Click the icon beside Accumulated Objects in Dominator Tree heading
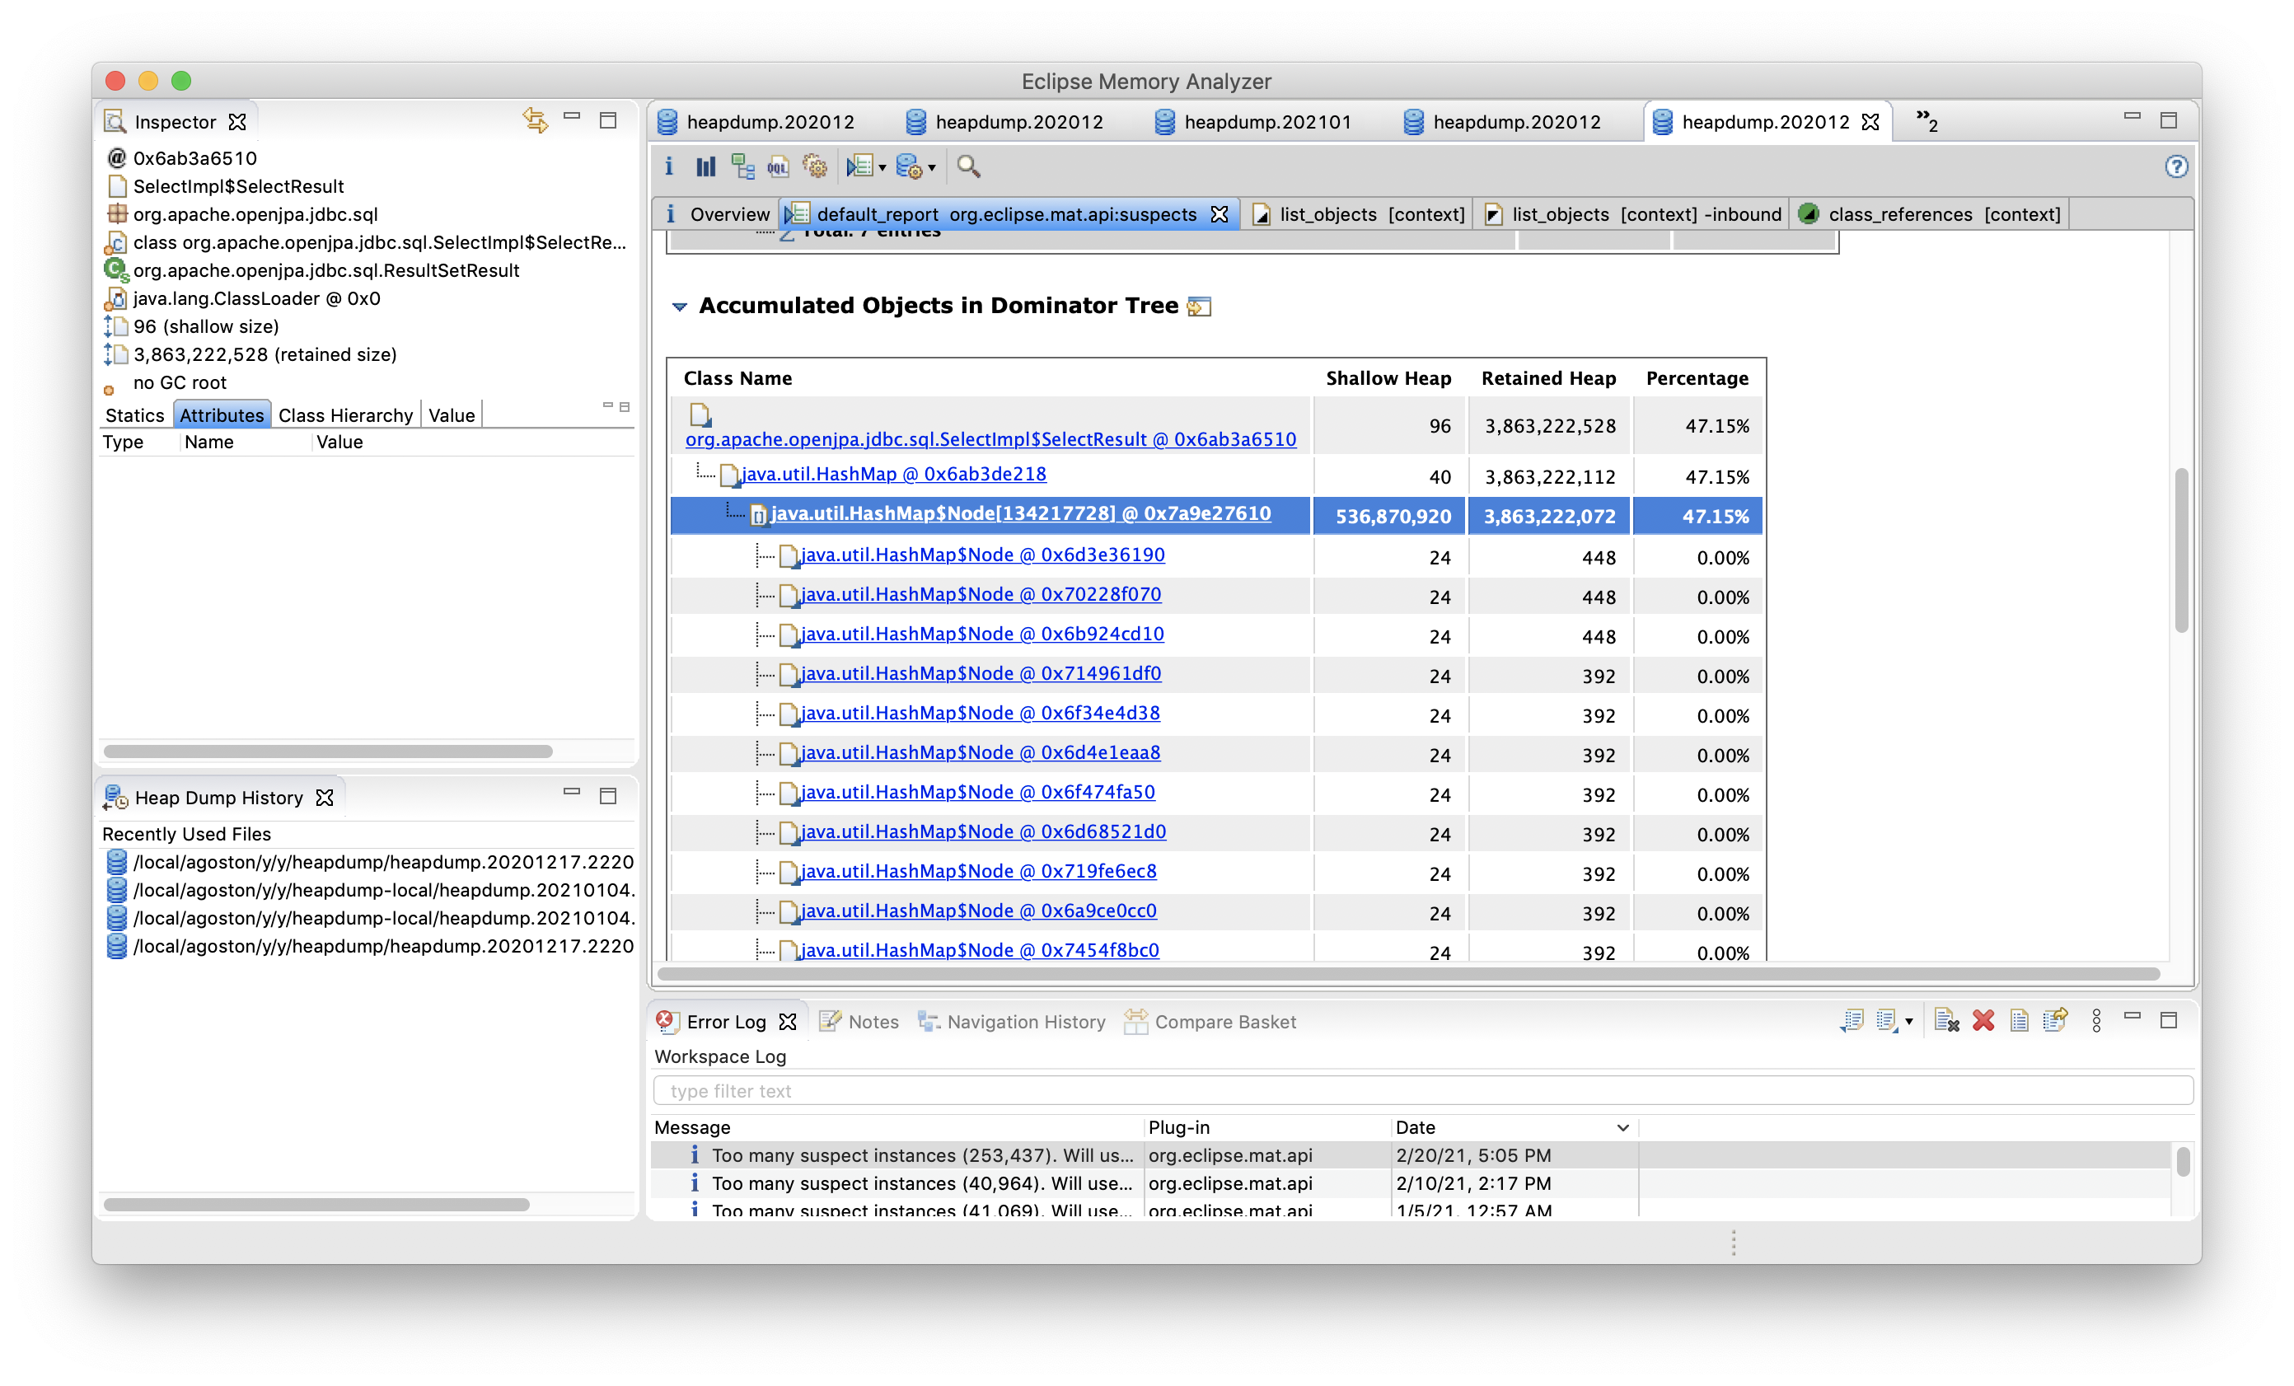2294x1386 pixels. (x=1199, y=307)
